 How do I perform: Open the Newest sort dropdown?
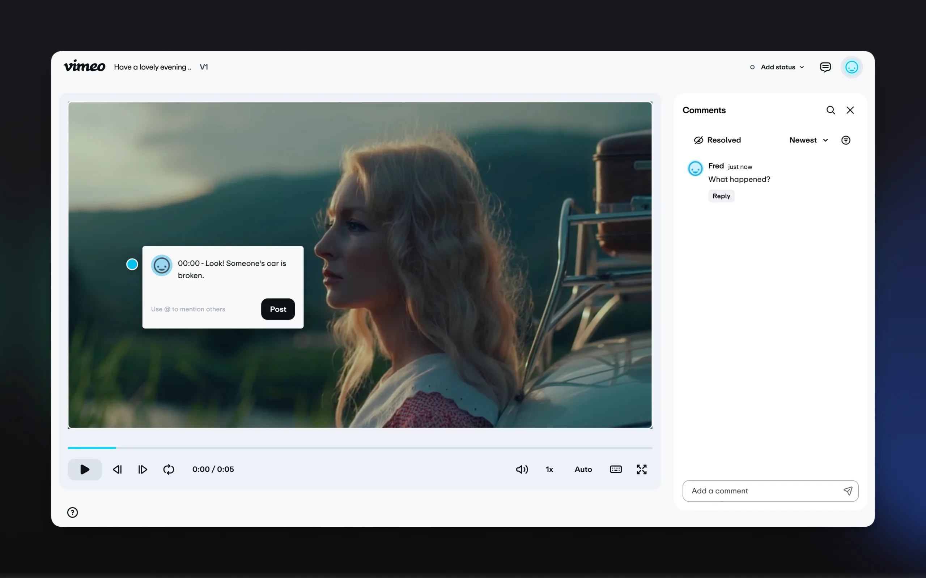[808, 140]
